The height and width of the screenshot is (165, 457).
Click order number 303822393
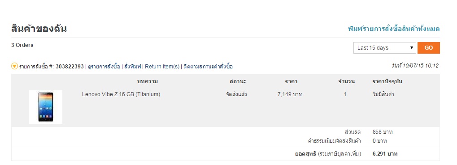tap(70, 67)
